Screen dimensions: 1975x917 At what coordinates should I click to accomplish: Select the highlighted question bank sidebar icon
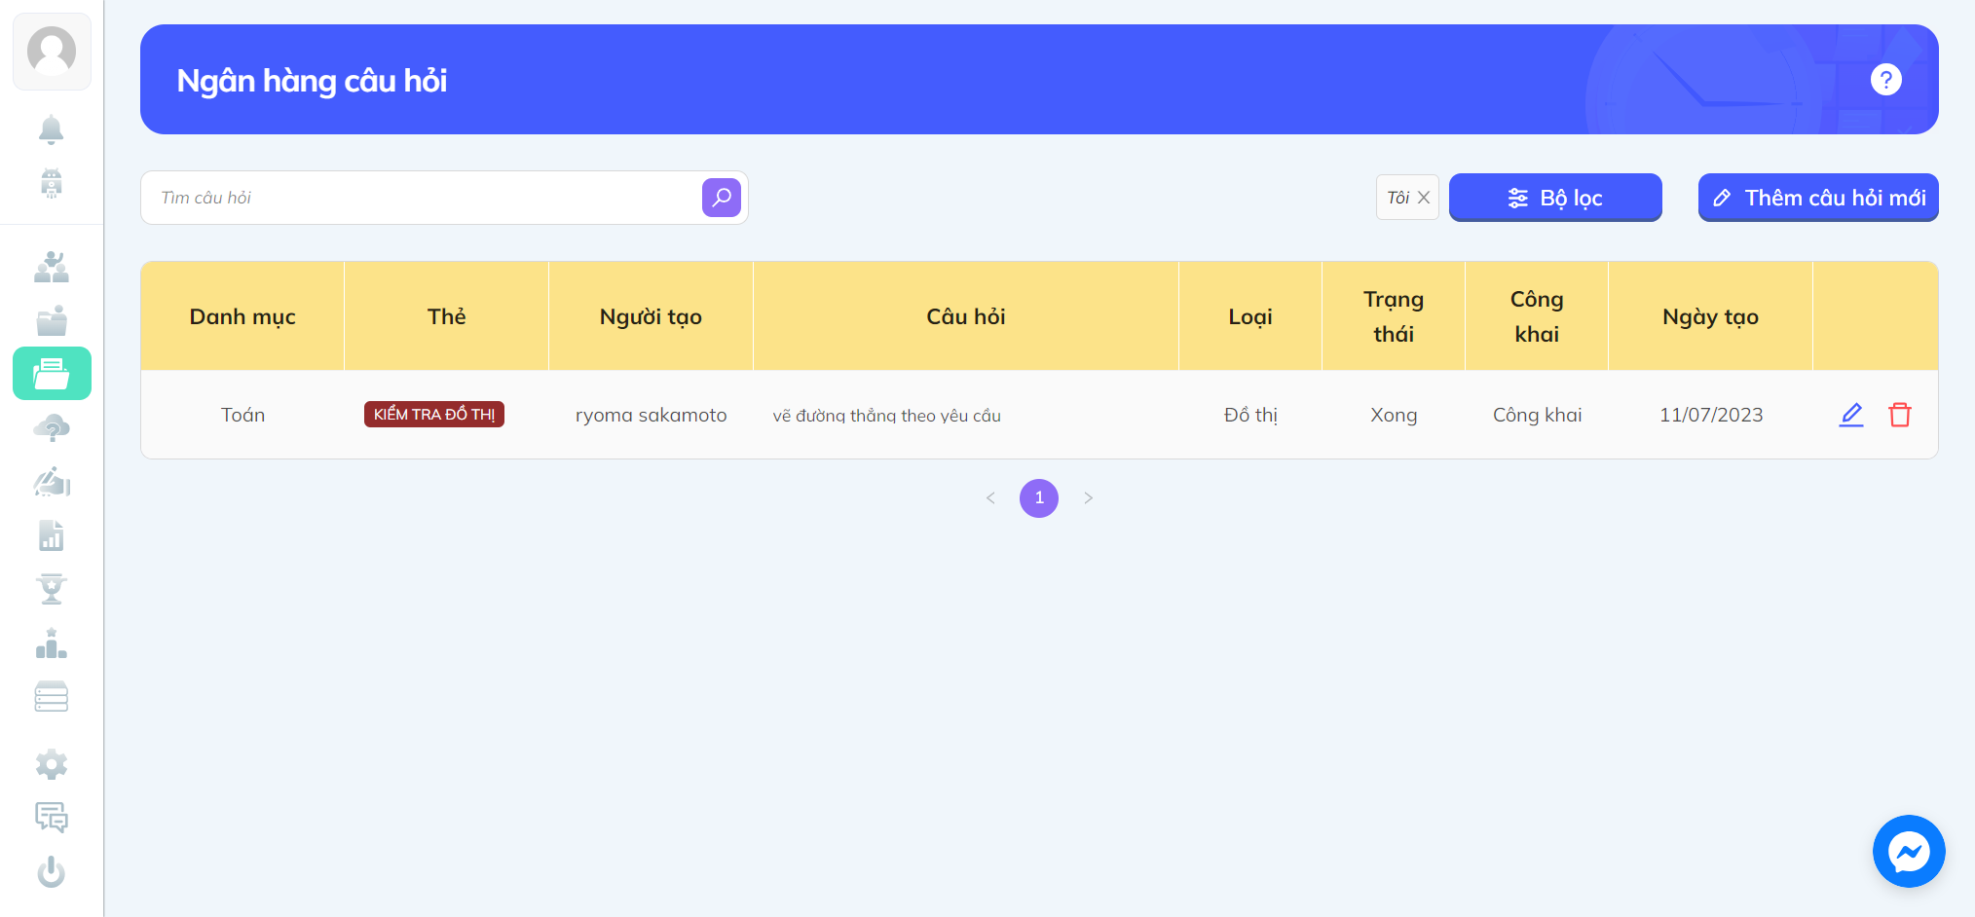tap(52, 374)
